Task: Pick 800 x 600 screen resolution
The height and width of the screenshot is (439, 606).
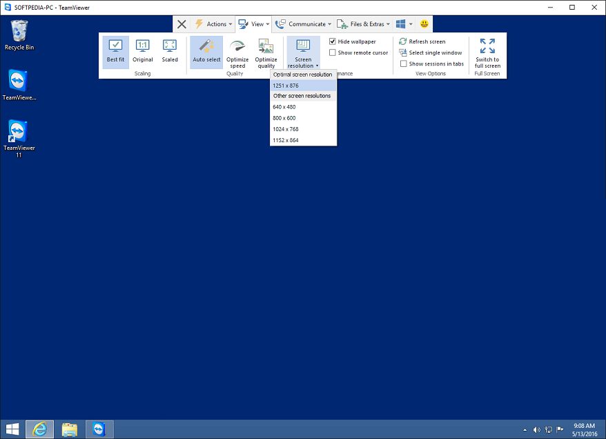Action: coord(284,118)
